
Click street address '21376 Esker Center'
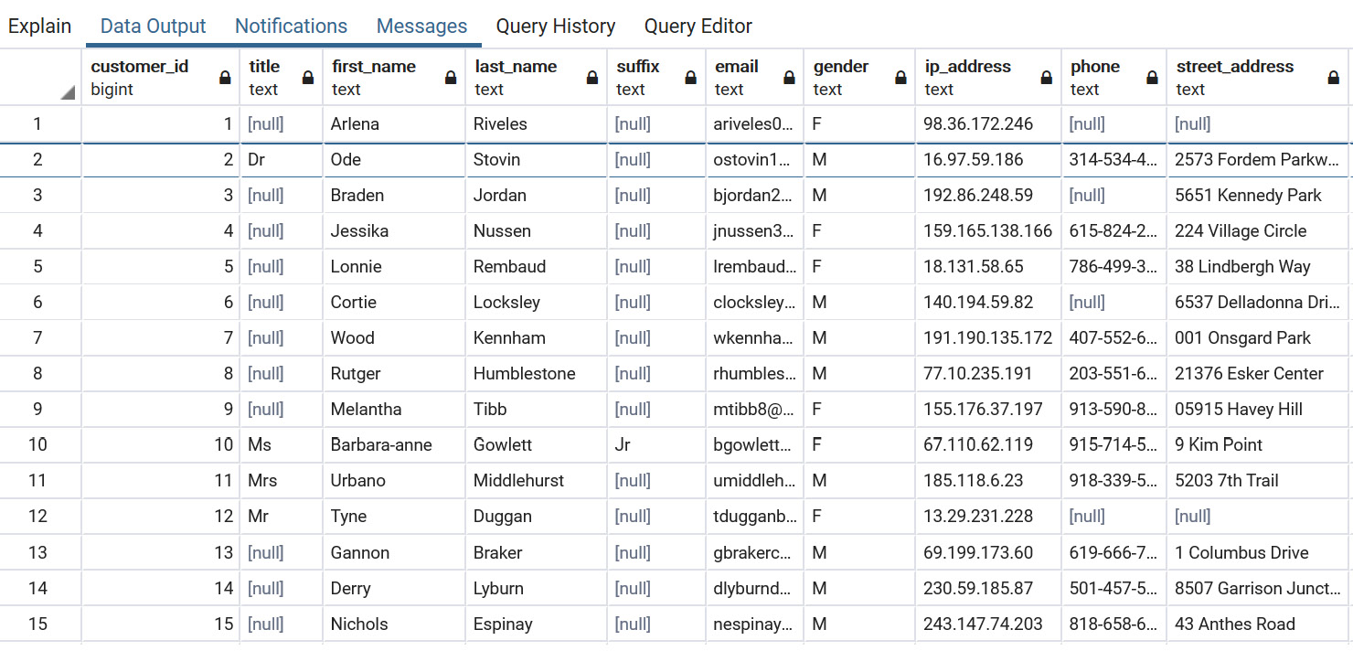pyautogui.click(x=1260, y=373)
